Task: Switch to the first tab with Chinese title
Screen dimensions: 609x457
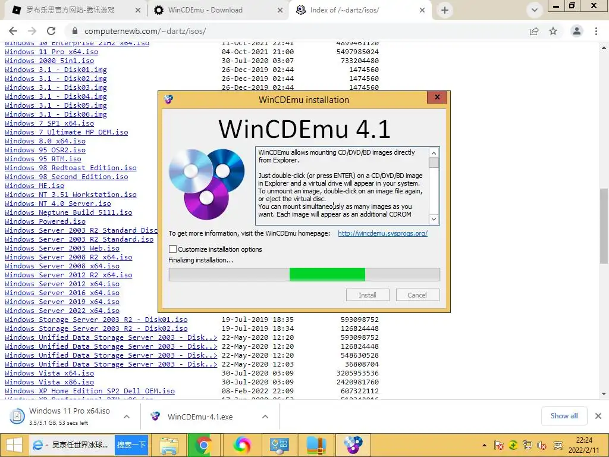Action: click(x=76, y=10)
